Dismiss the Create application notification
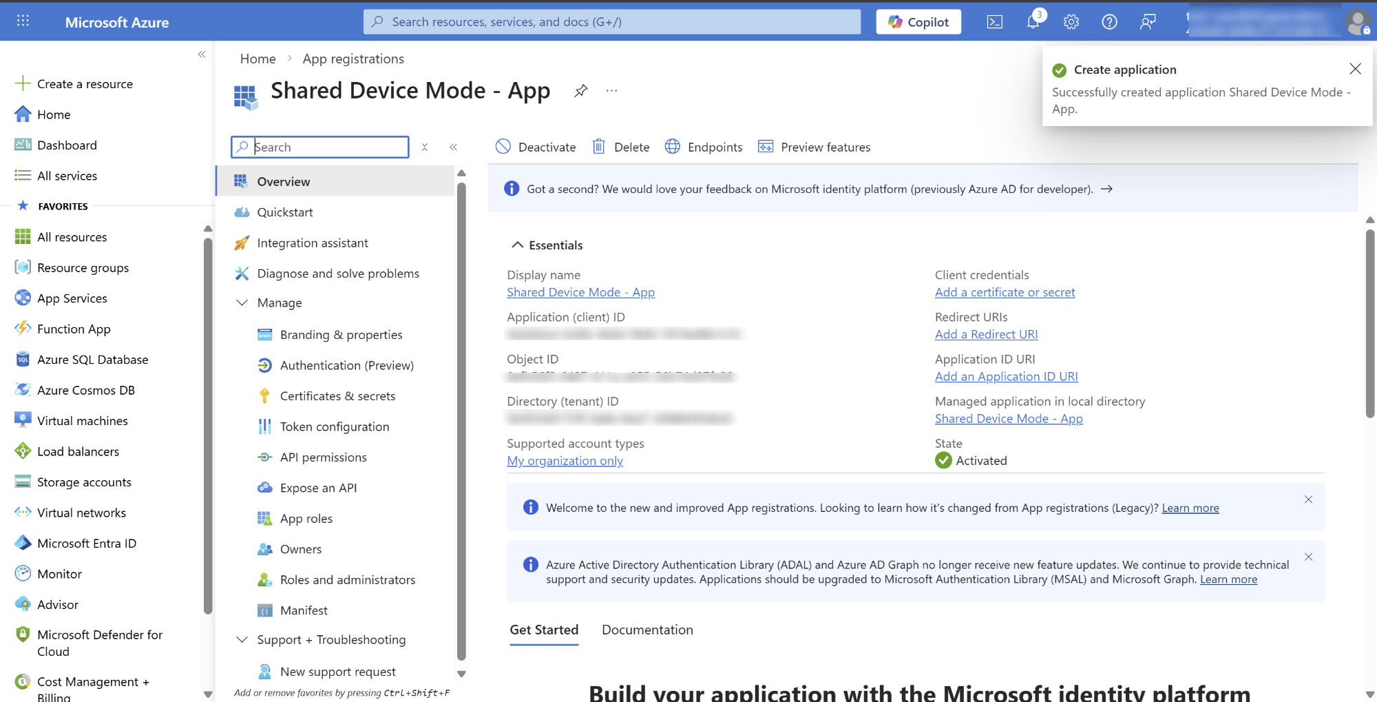Image resolution: width=1377 pixels, height=702 pixels. coord(1355,69)
